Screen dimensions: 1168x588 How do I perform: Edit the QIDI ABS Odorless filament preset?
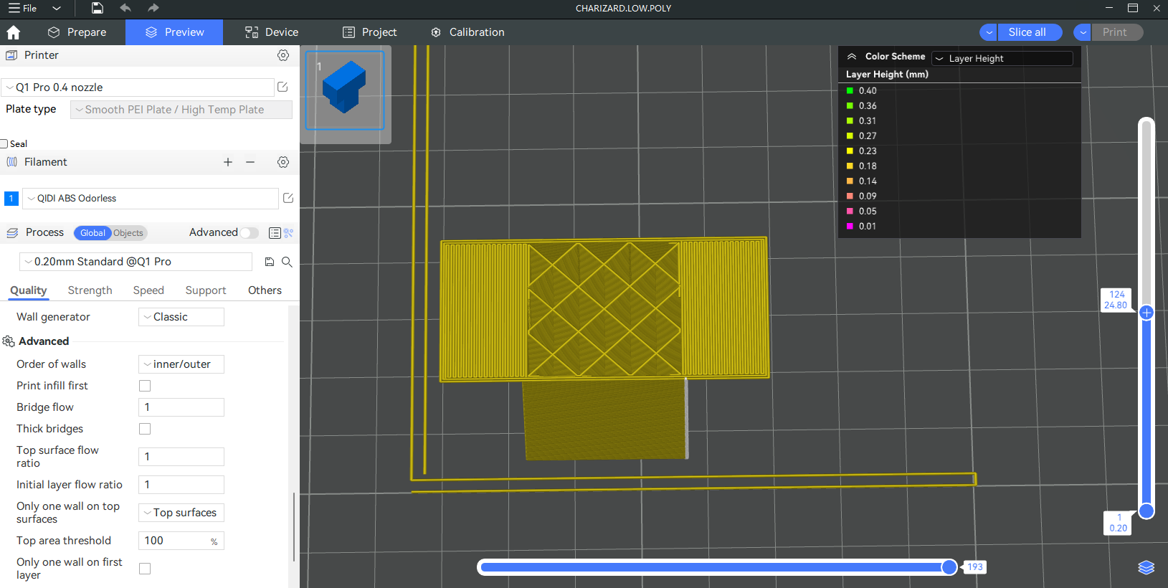coord(288,198)
